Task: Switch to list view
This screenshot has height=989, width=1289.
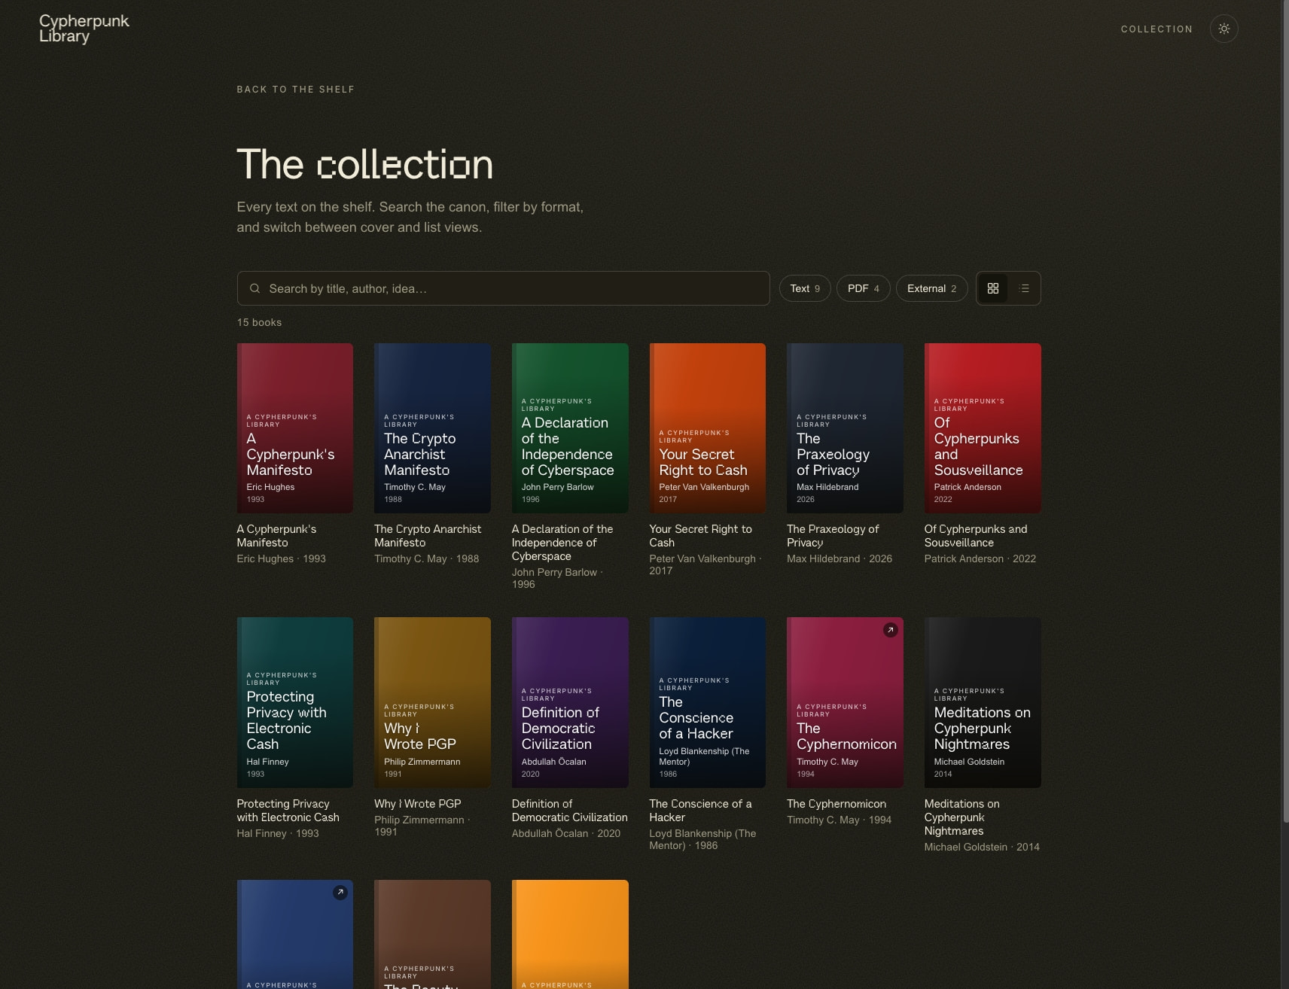Action: point(1024,288)
